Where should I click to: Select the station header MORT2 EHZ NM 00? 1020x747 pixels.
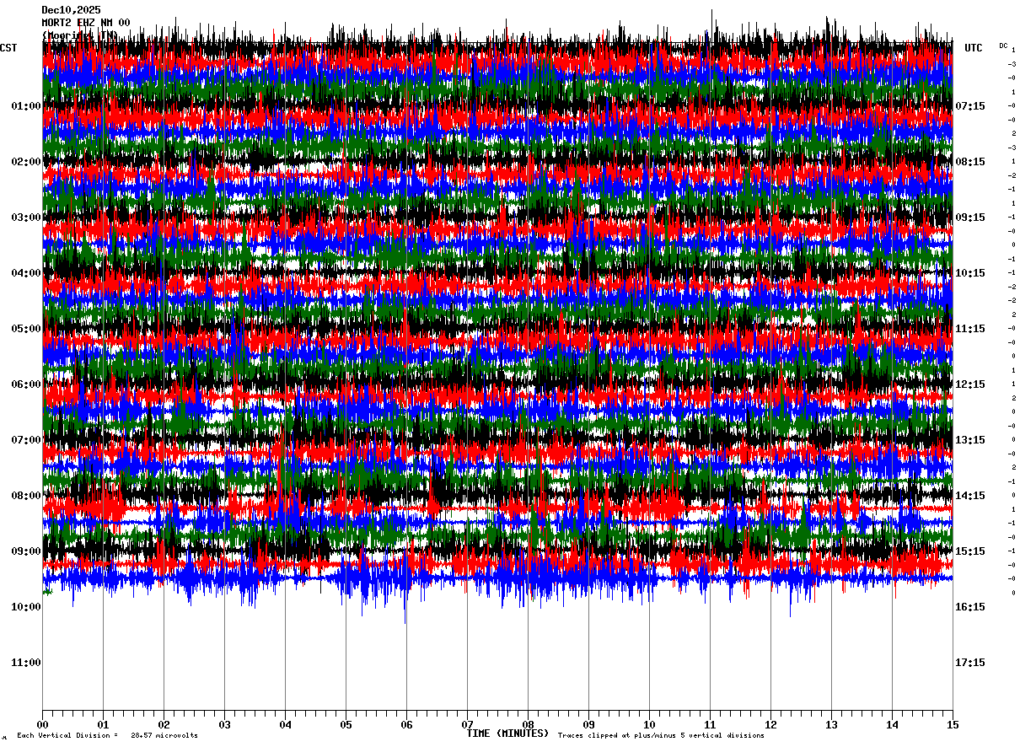coord(86,23)
